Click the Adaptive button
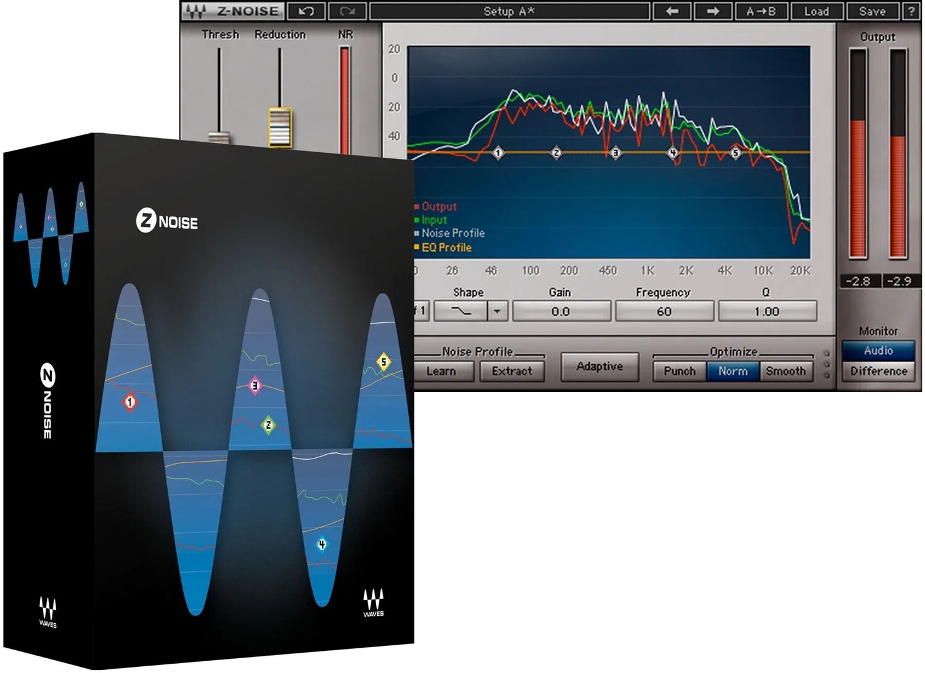 pyautogui.click(x=599, y=366)
